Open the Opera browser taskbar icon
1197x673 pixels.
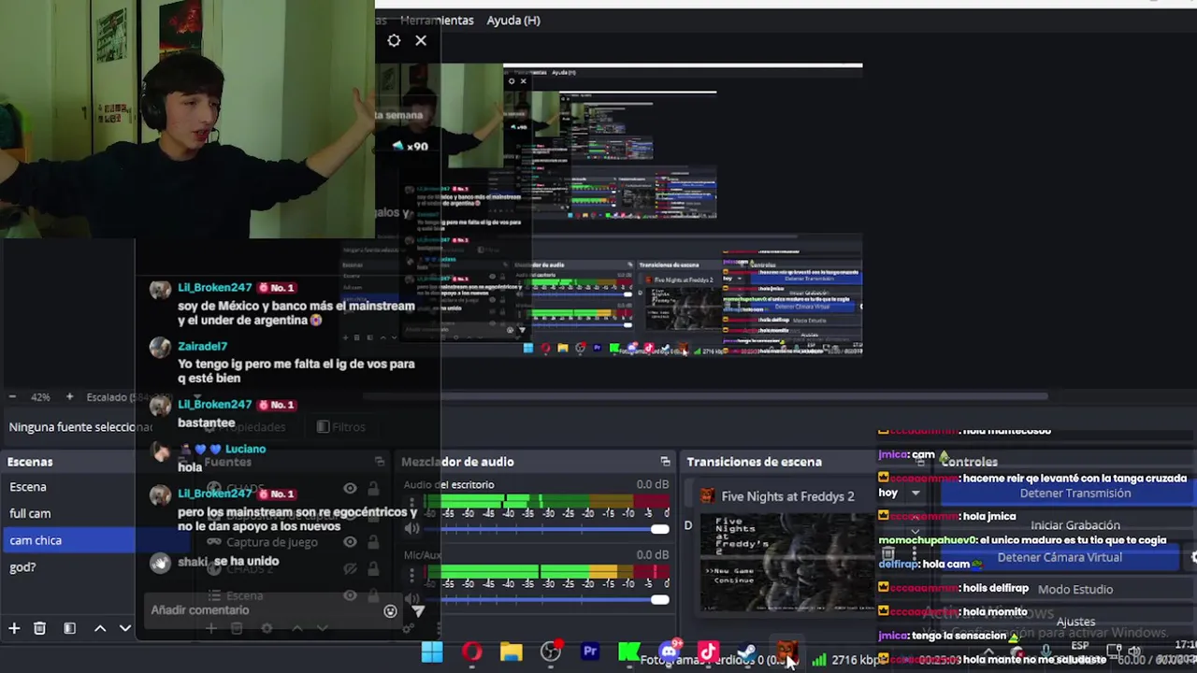pyautogui.click(x=471, y=652)
